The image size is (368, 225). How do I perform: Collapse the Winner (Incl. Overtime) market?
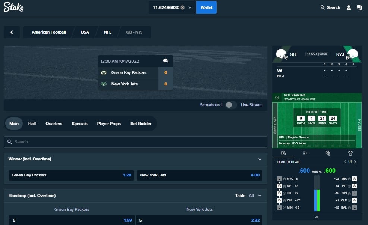pos(260,159)
